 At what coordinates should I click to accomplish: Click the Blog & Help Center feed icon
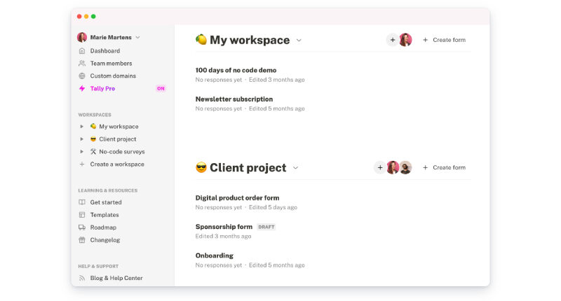(x=82, y=278)
